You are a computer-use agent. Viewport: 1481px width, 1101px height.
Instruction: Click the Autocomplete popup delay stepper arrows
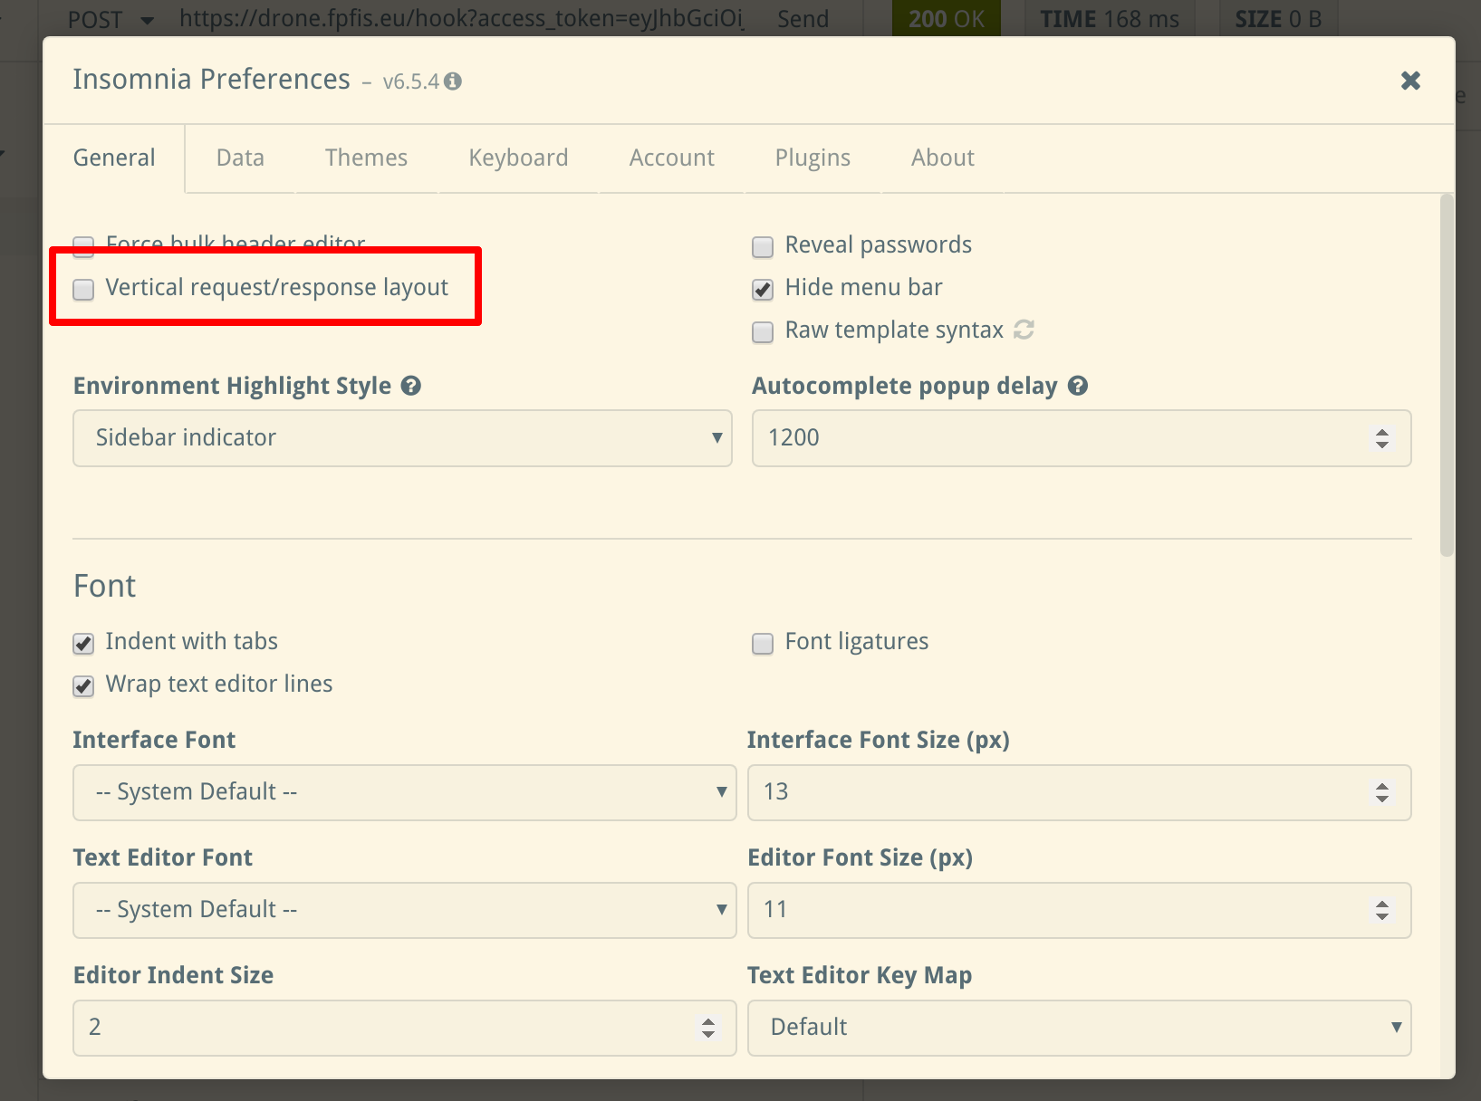(1382, 438)
